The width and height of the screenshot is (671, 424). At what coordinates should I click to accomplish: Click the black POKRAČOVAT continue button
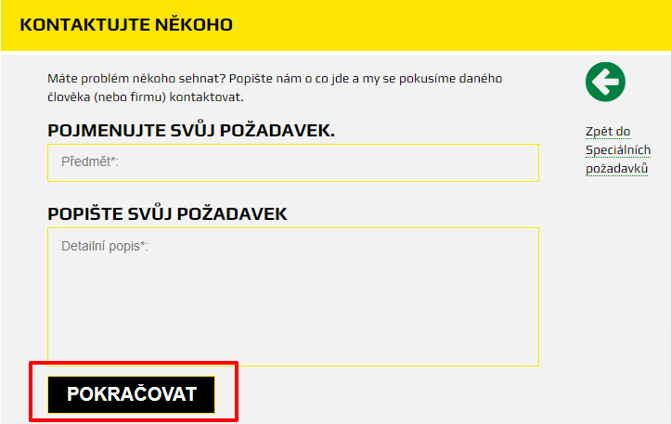tap(132, 394)
